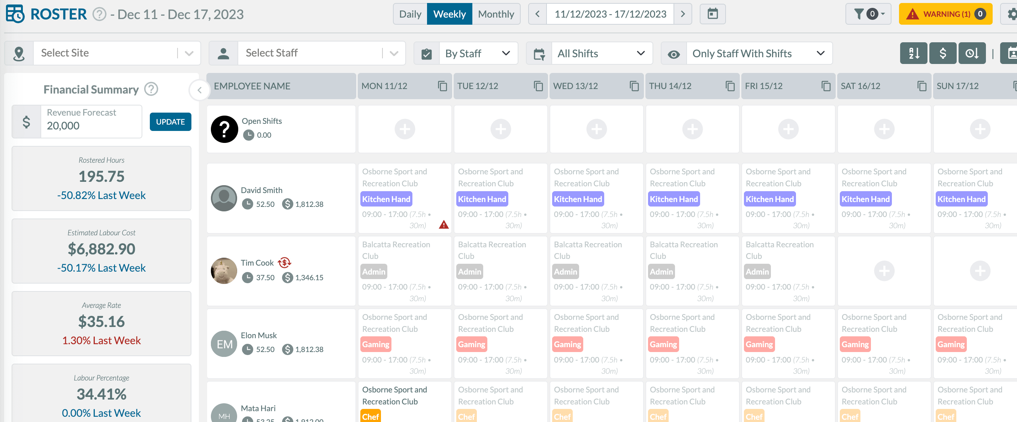The height and width of the screenshot is (422, 1017).
Task: Copy SAT 16/12 column shifts icon
Action: (x=922, y=86)
